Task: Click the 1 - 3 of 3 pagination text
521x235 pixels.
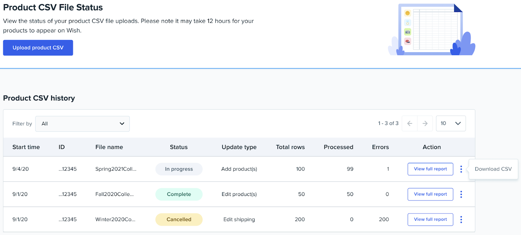Action: tap(388, 124)
